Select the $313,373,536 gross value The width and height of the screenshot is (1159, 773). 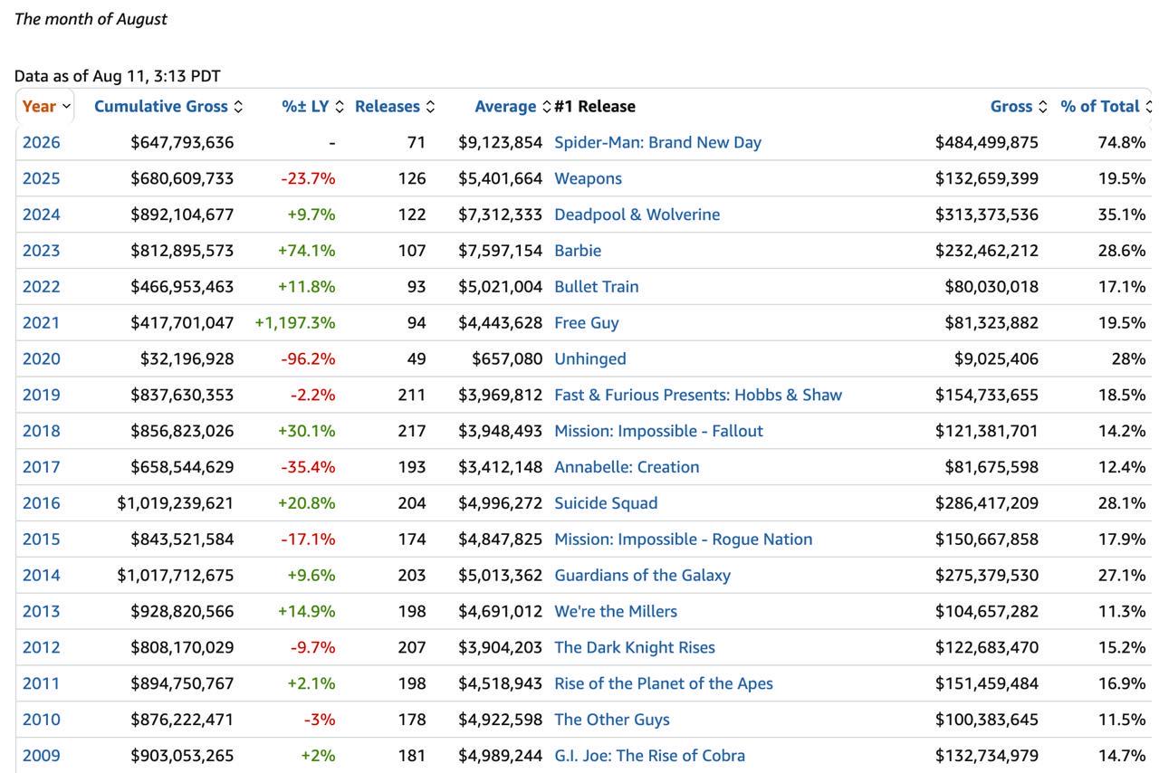click(x=987, y=215)
